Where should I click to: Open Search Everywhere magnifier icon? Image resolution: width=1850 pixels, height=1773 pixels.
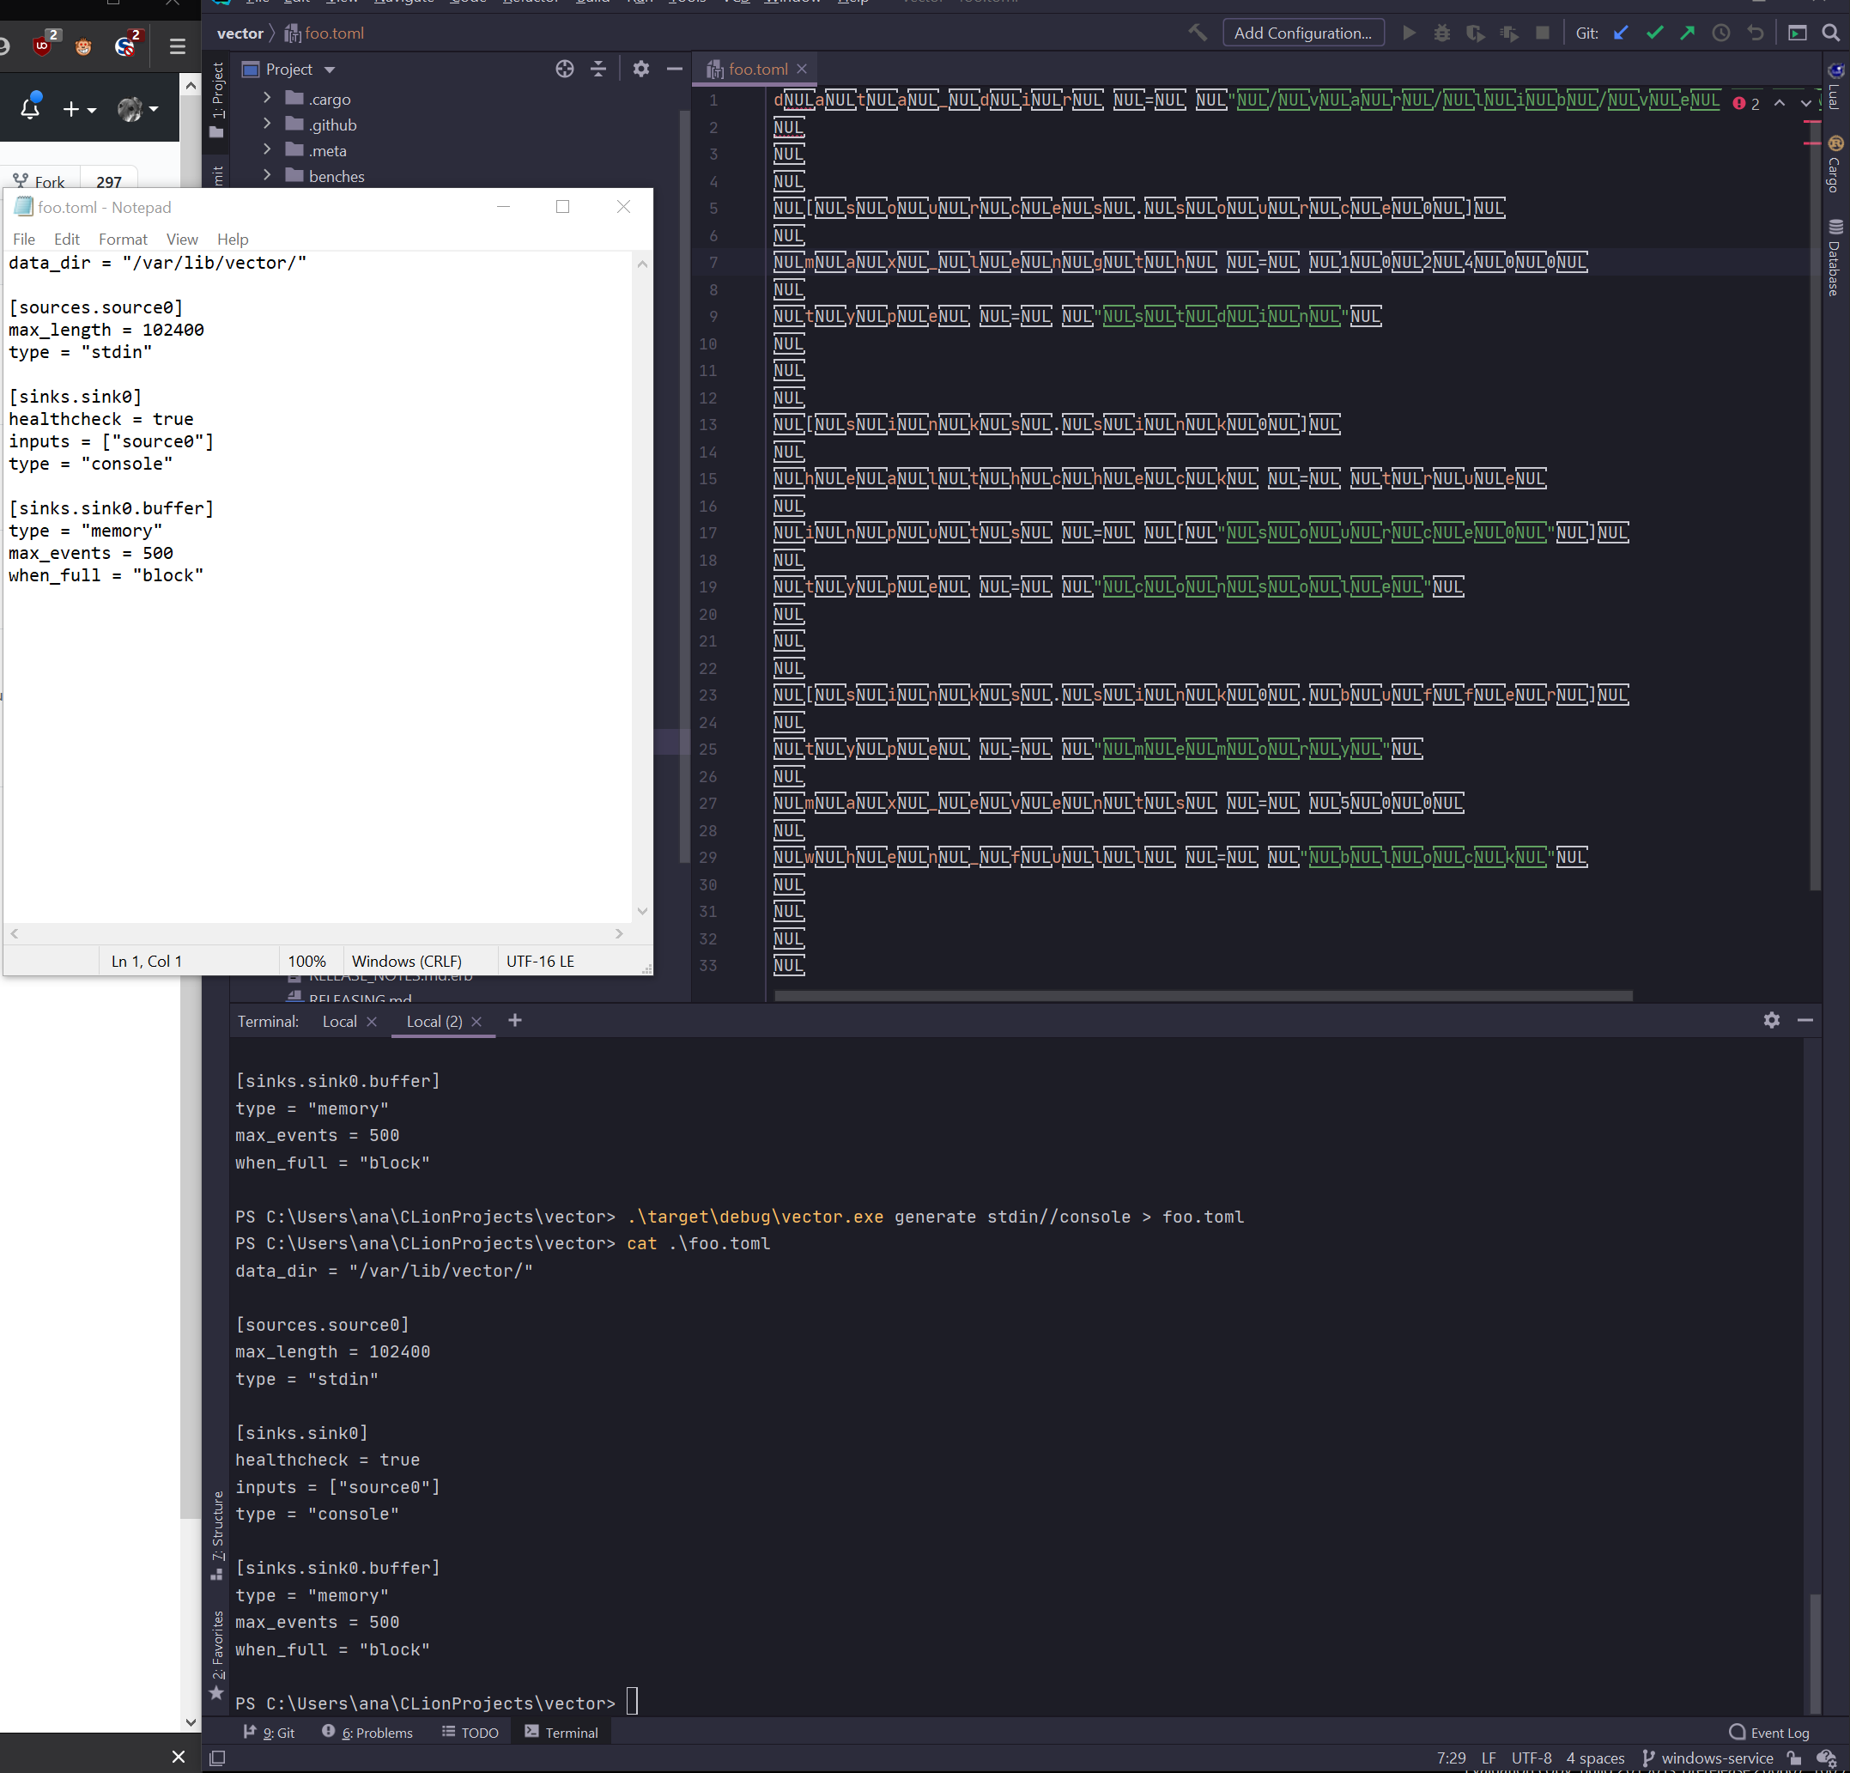(x=1828, y=32)
